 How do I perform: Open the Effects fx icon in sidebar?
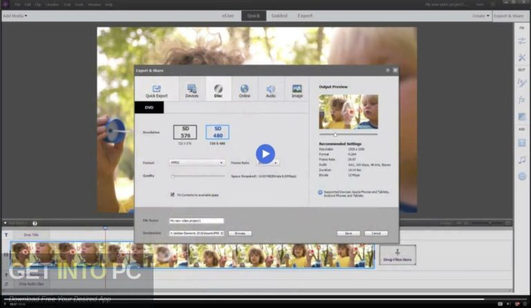(522, 99)
